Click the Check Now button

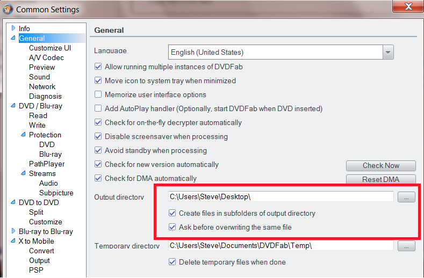(380, 166)
